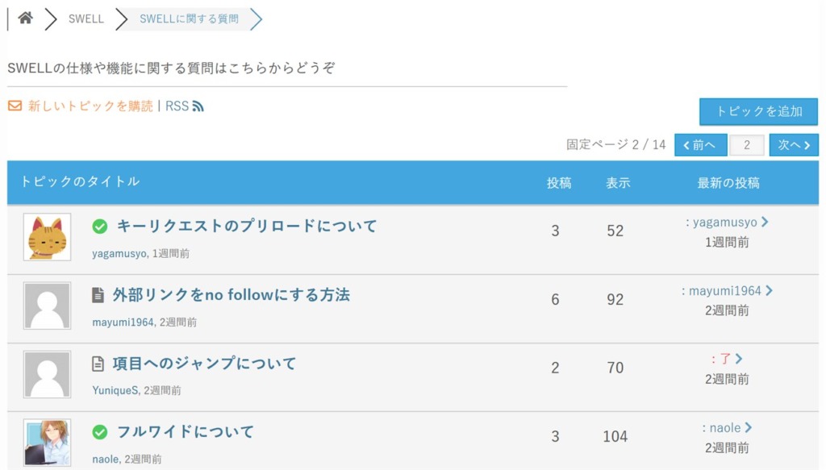This screenshot has width=826, height=470.
Task: Click the envelope subscribe icon
Action: [x=15, y=106]
